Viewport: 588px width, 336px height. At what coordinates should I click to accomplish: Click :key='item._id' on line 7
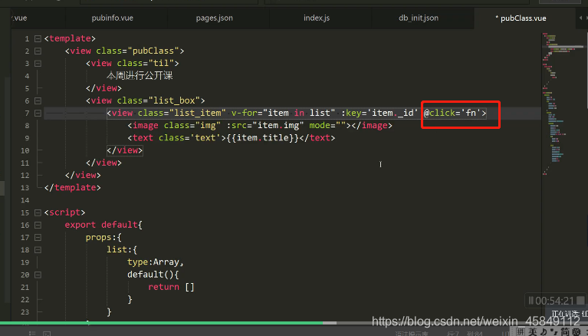coord(379,113)
